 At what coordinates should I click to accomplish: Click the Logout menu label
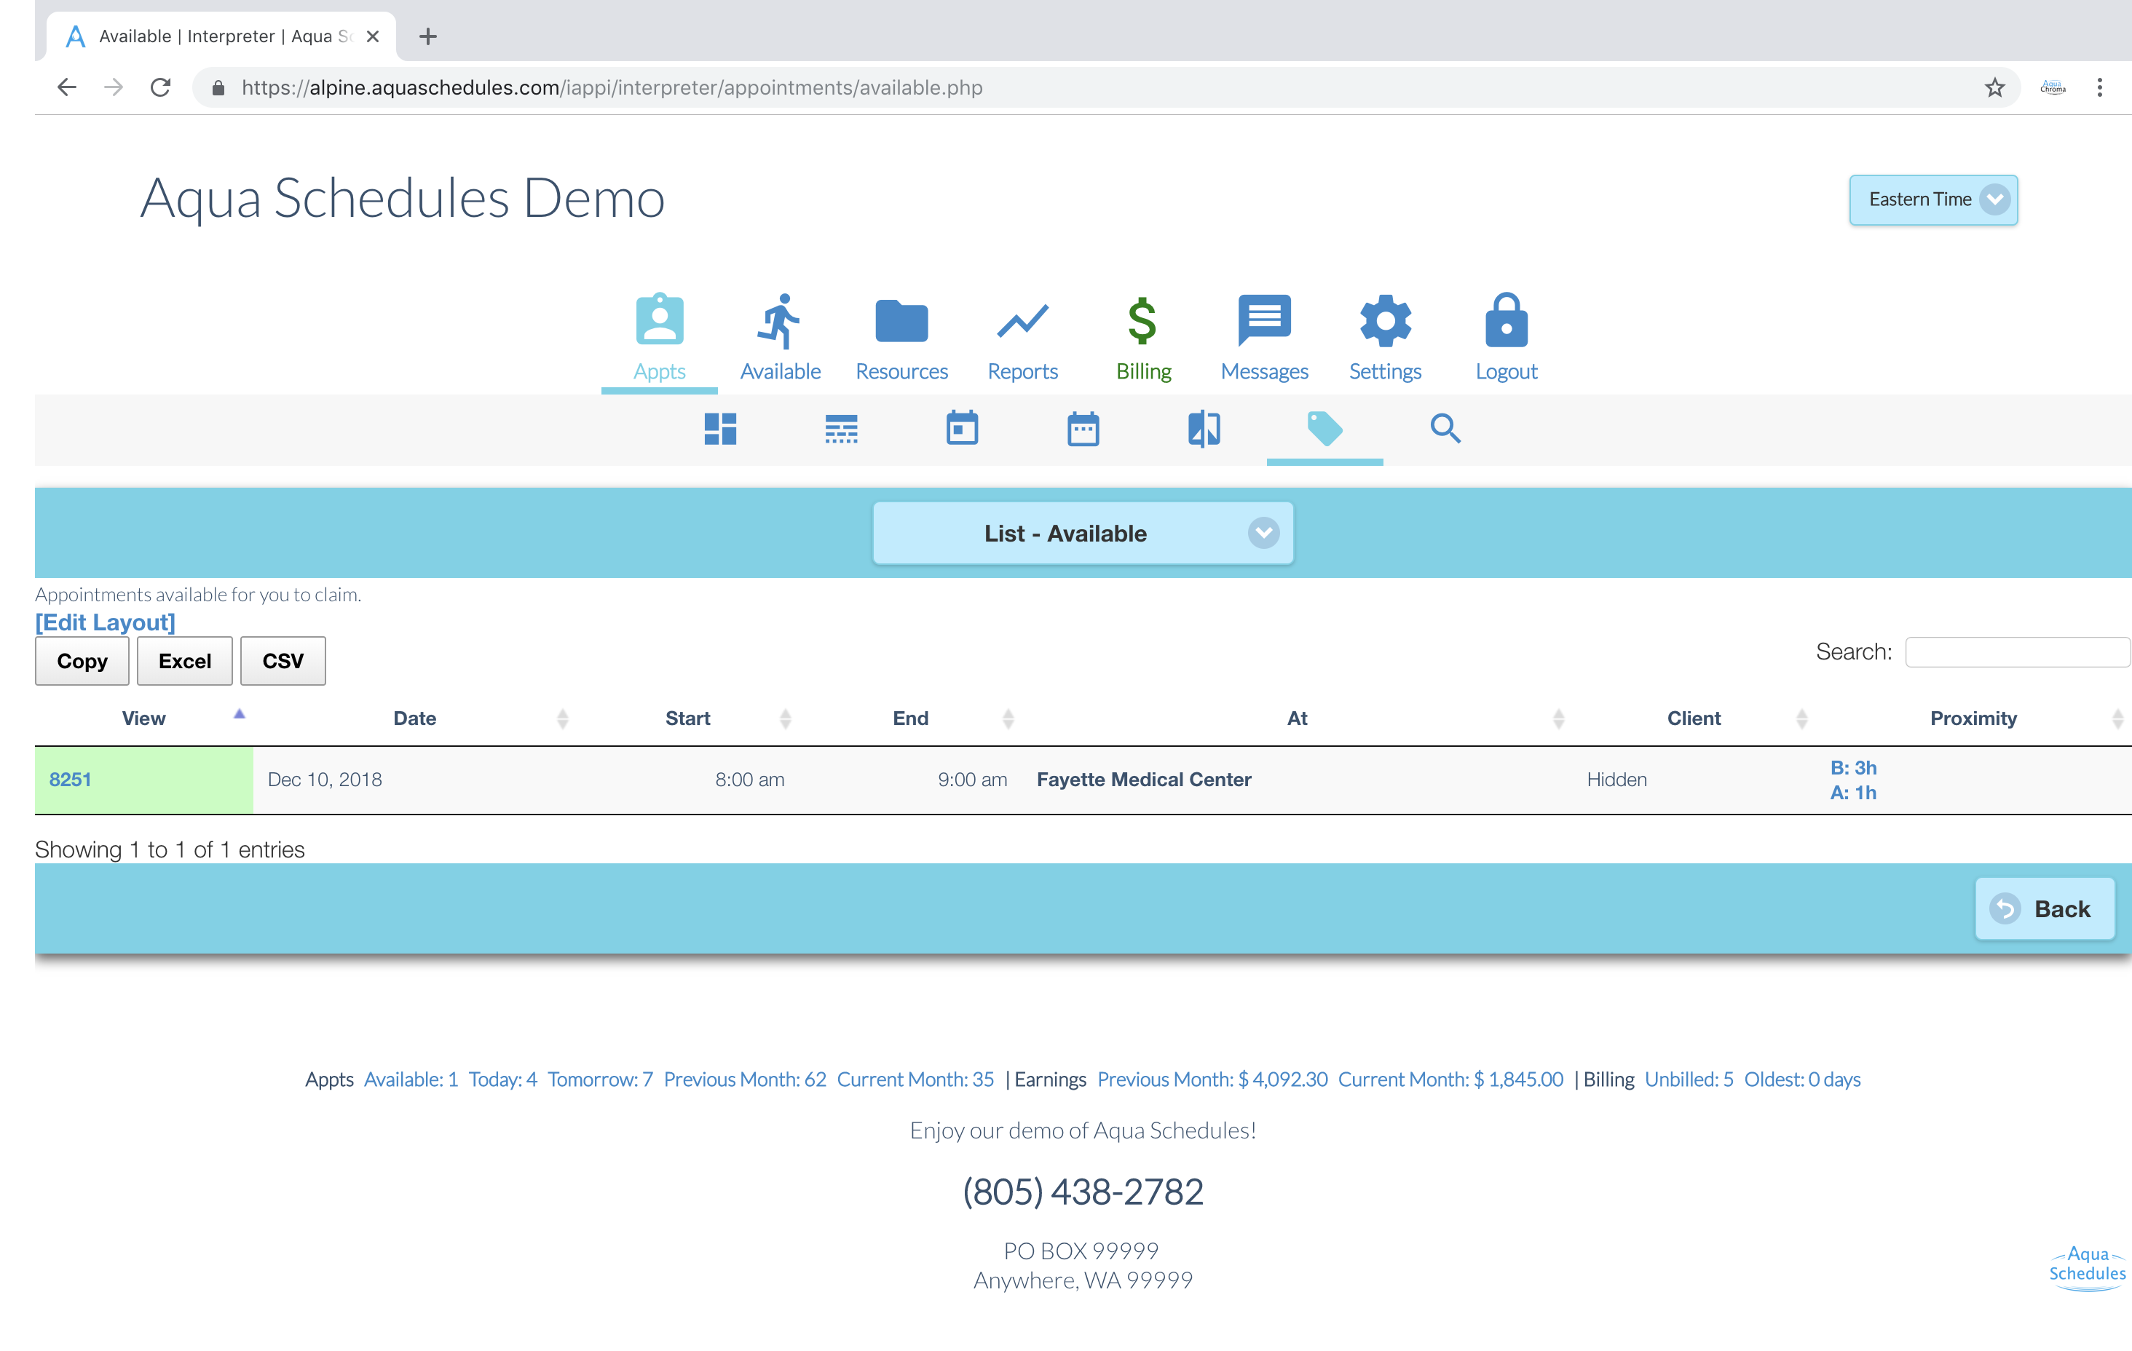[x=1506, y=372]
